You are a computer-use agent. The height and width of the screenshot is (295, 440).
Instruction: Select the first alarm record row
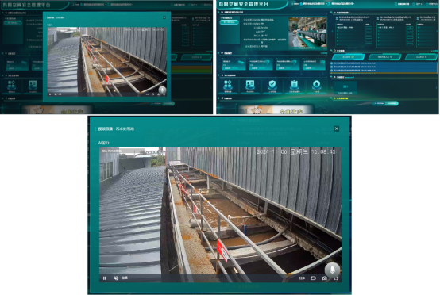coord(384,63)
